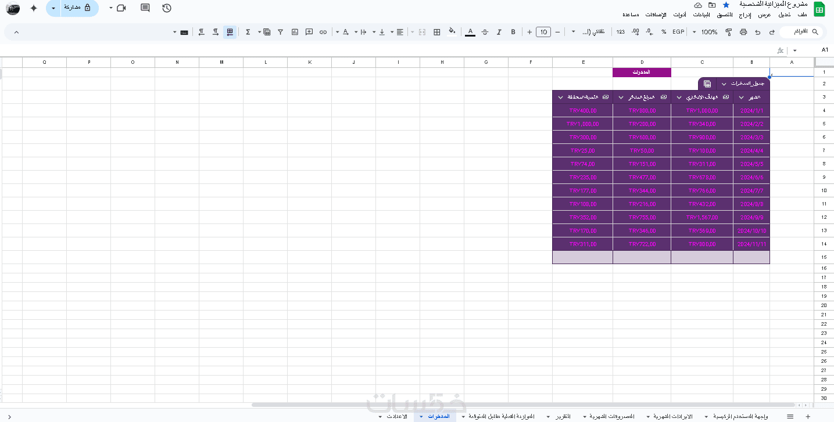
Task: Insert a link
Action: (323, 32)
